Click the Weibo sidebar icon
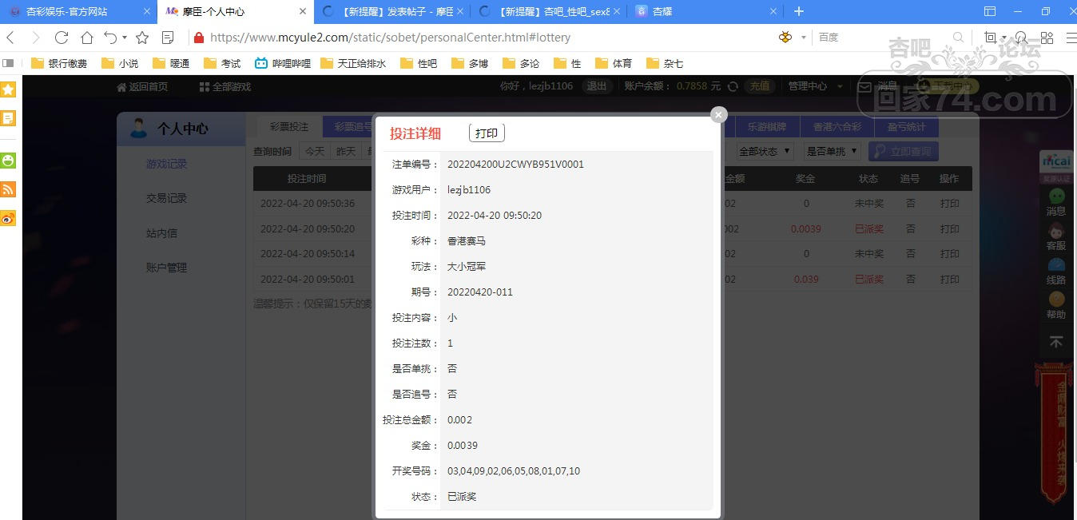Image resolution: width=1077 pixels, height=520 pixels. [8, 218]
